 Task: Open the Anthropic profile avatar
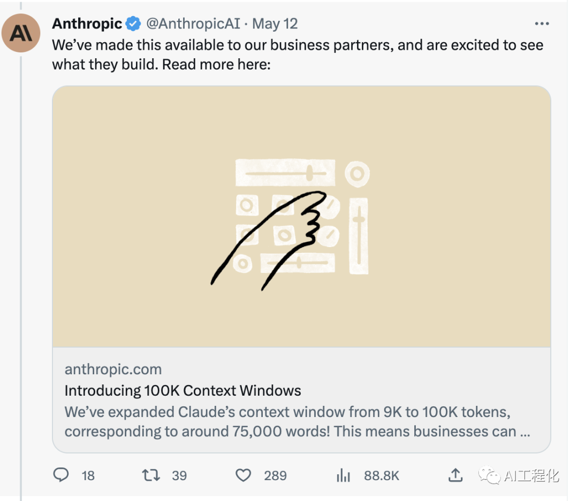coord(21,33)
